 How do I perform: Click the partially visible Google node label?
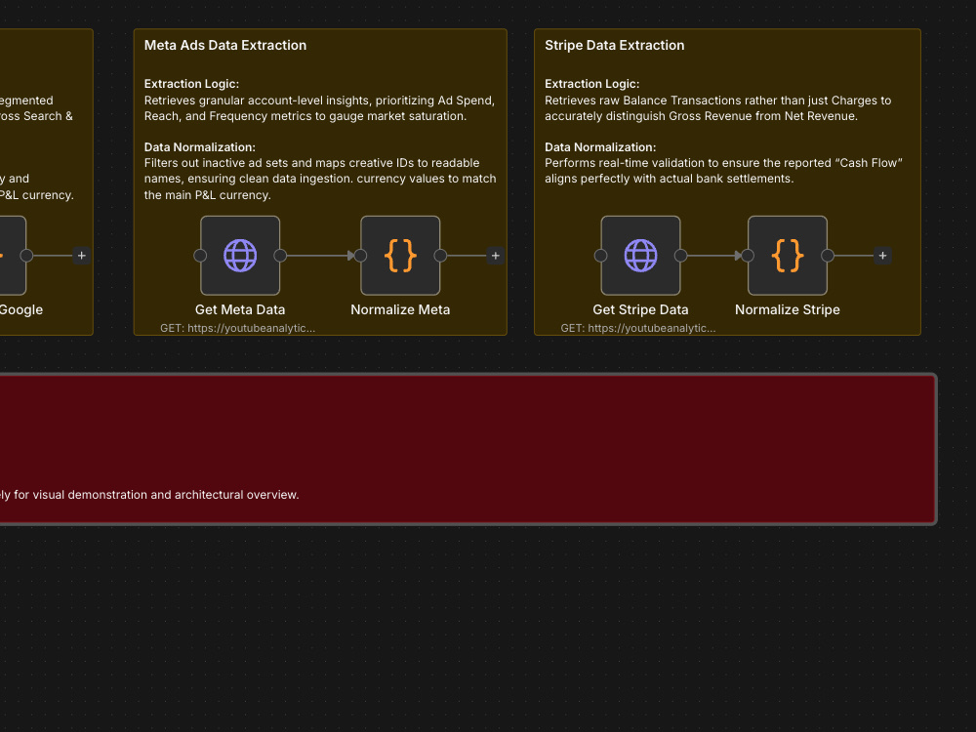pyautogui.click(x=21, y=309)
